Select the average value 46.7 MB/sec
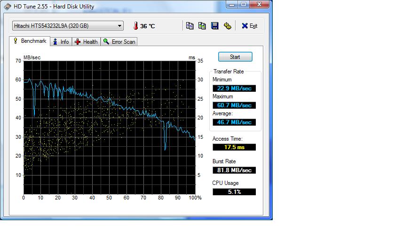The height and width of the screenshot is (247, 395). tap(234, 122)
